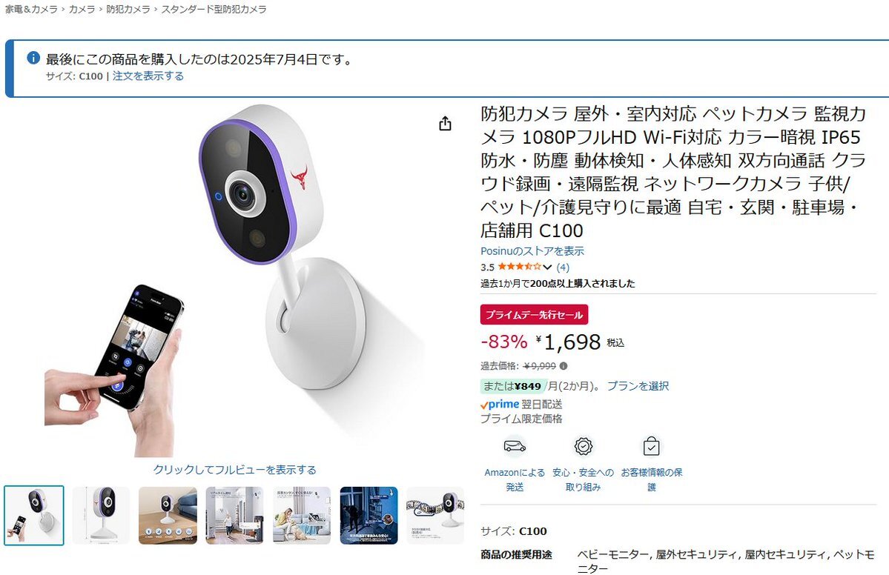889x575 pixels.
Task: Visit Posinuのストアを表示 link
Action: tap(532, 251)
